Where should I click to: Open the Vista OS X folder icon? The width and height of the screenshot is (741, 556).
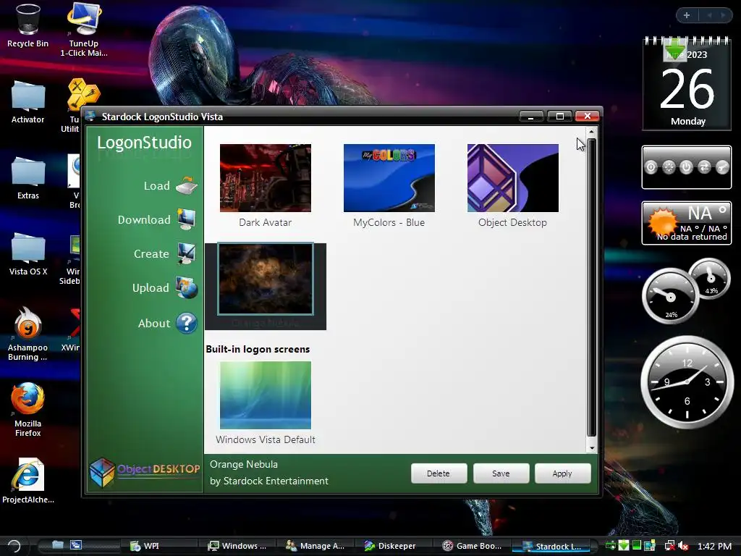(x=28, y=254)
